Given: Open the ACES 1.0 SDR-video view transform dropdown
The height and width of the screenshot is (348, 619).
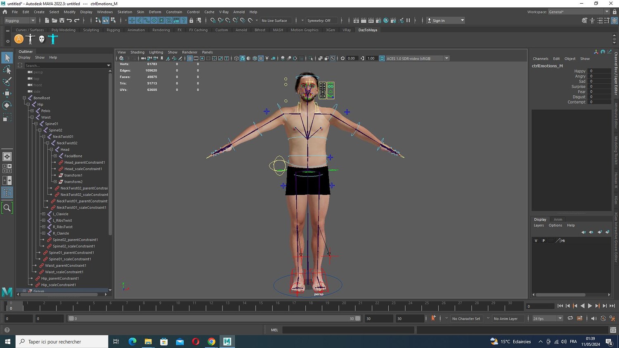Looking at the screenshot, I should (x=417, y=59).
